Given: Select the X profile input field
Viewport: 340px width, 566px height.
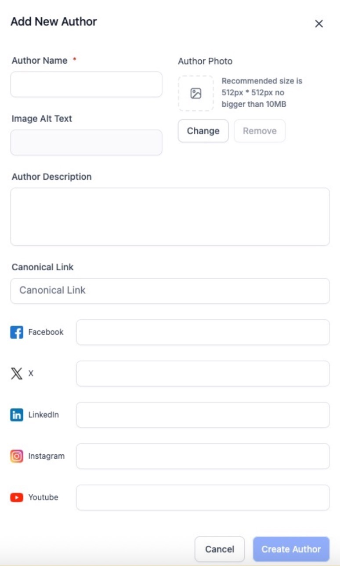Looking at the screenshot, I should click(x=203, y=374).
